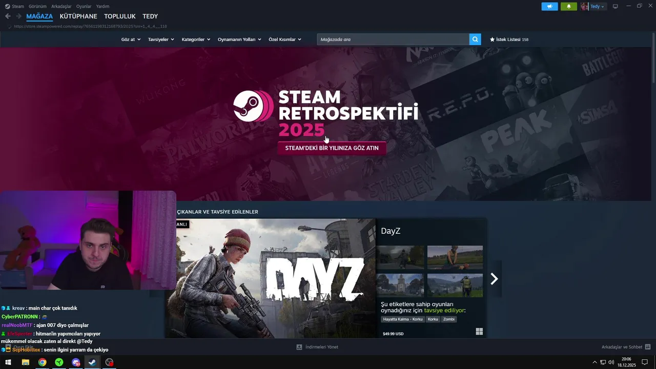
Task: Go forward with the right arrow
Action: (18, 16)
